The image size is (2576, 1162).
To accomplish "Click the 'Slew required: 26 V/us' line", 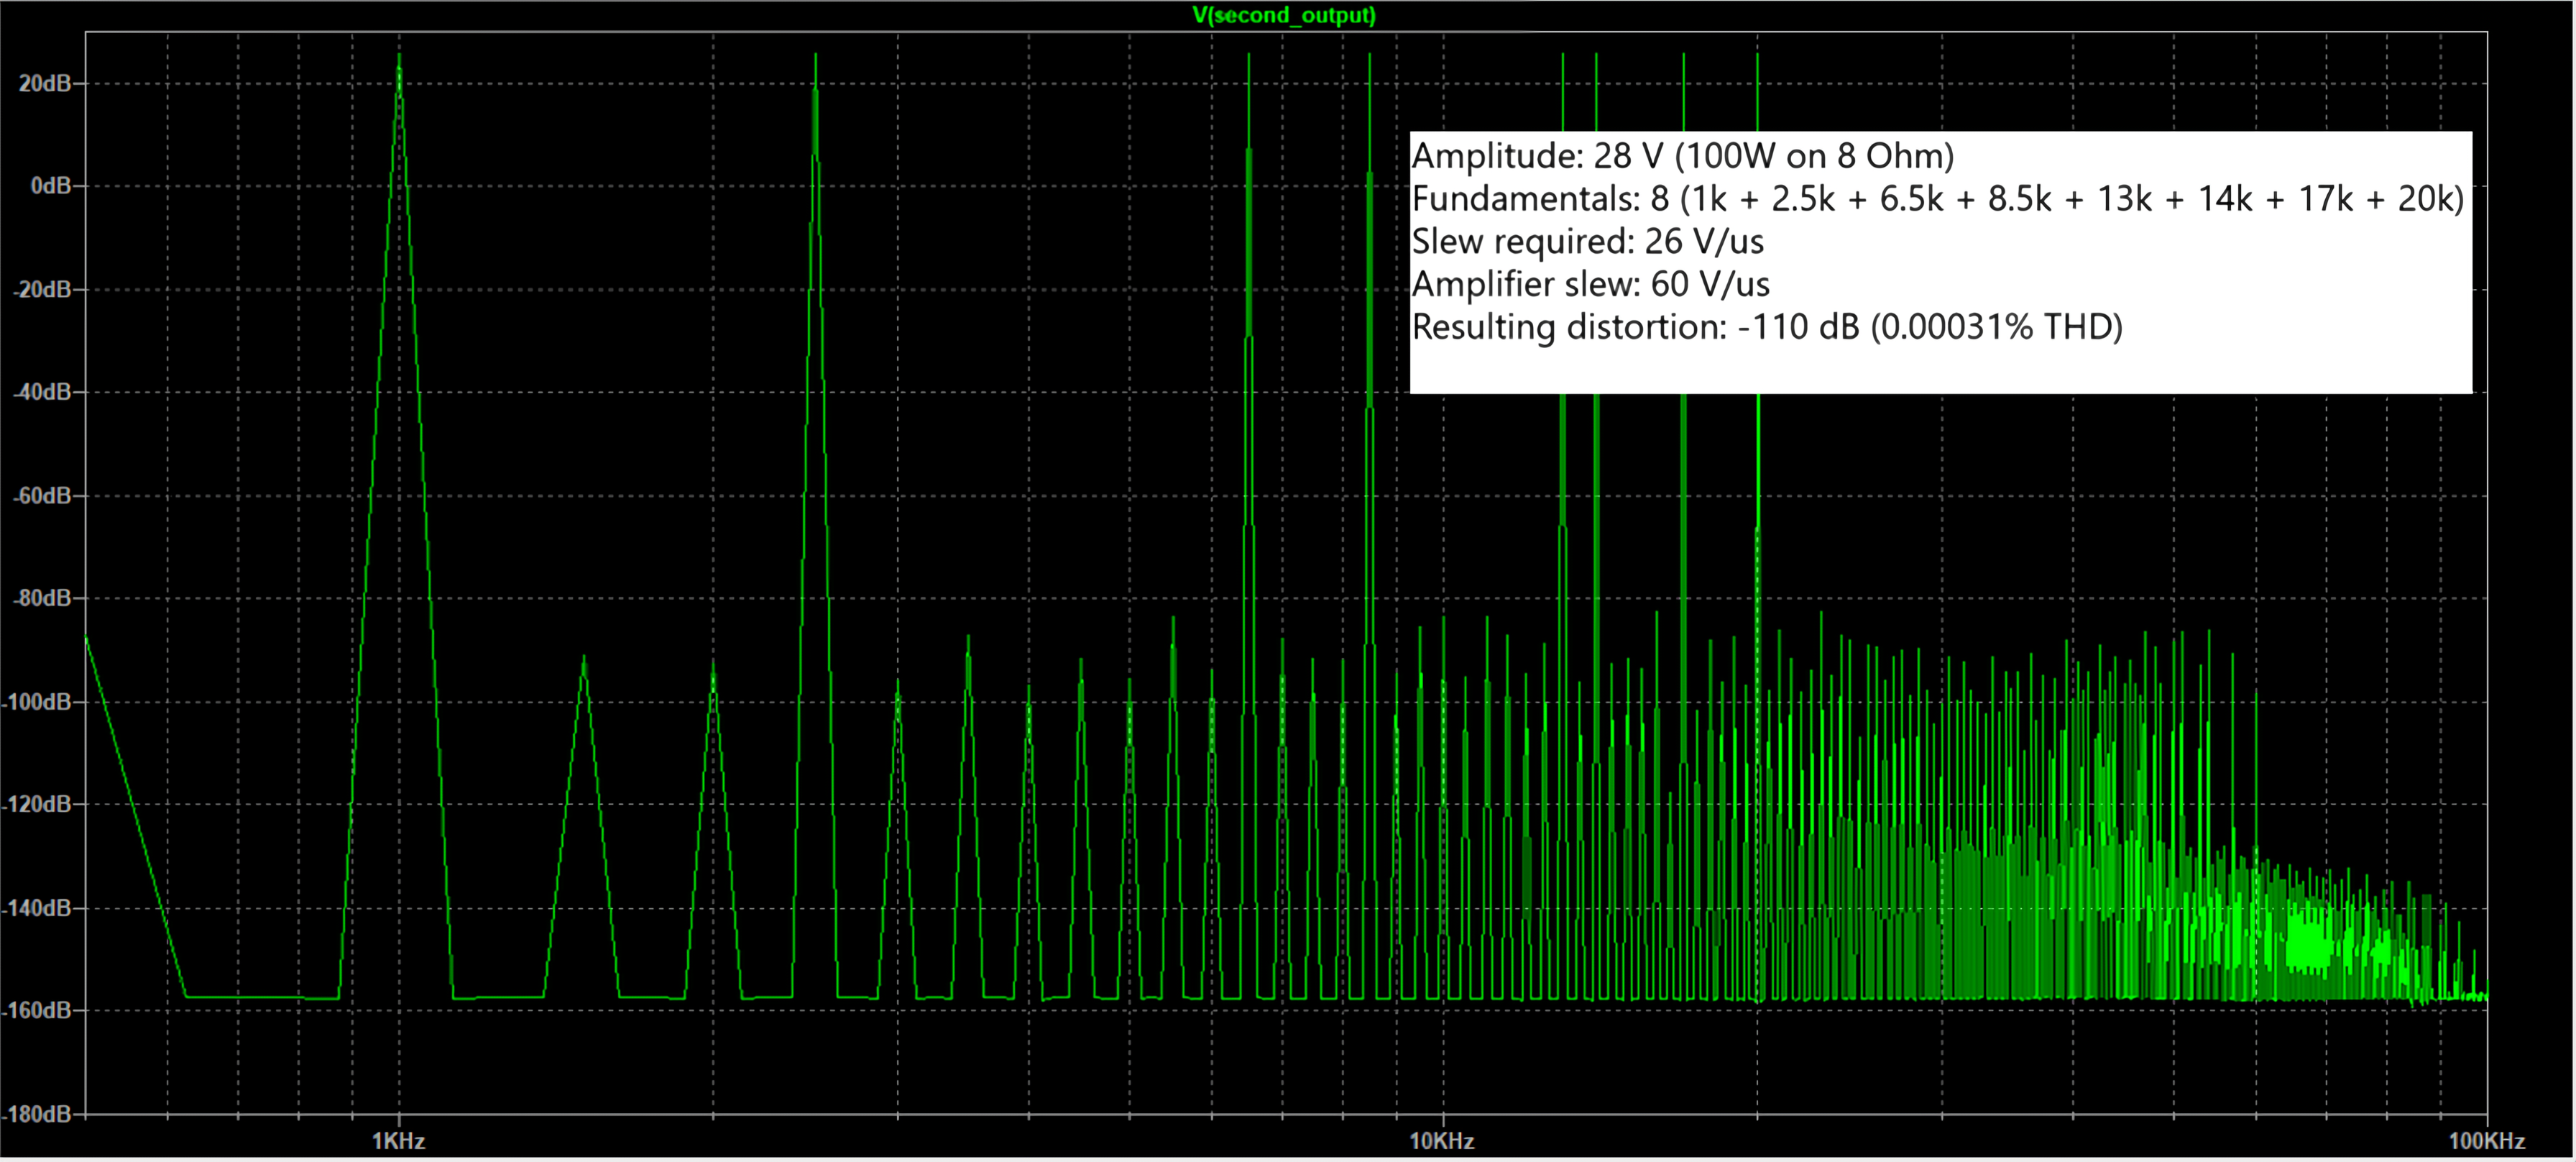I will click(x=1588, y=241).
